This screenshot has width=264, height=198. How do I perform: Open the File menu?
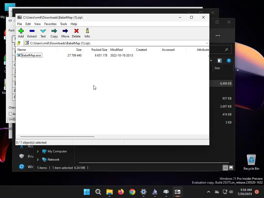tap(20, 24)
